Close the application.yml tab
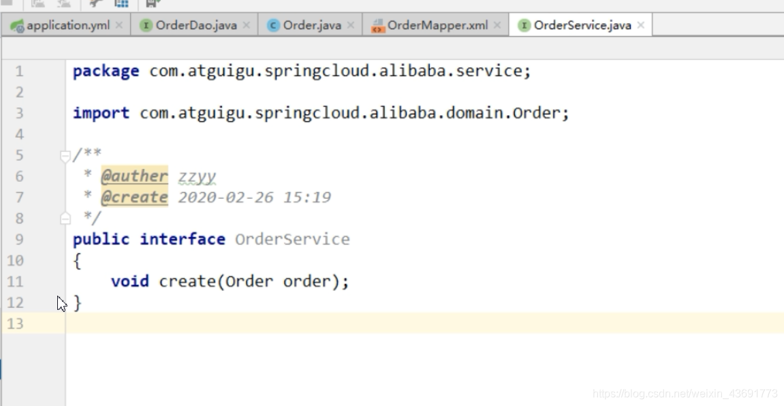The height and width of the screenshot is (406, 784). pos(119,25)
